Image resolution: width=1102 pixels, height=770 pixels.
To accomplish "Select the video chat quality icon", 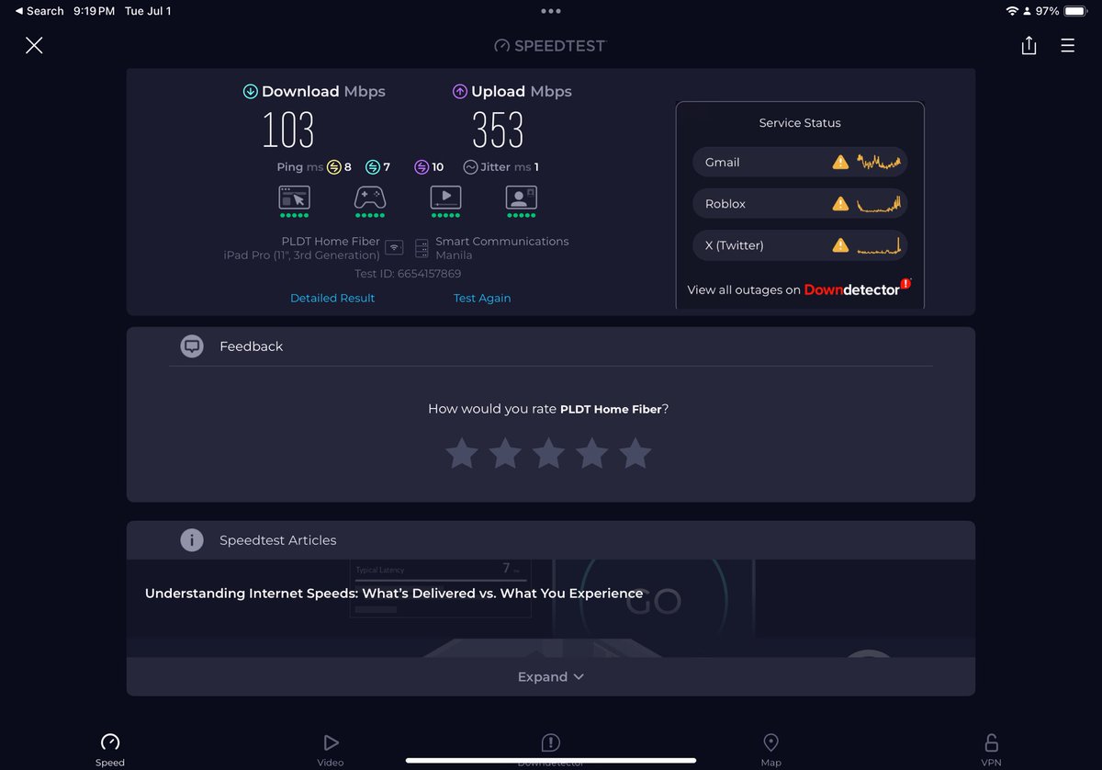I will (521, 198).
